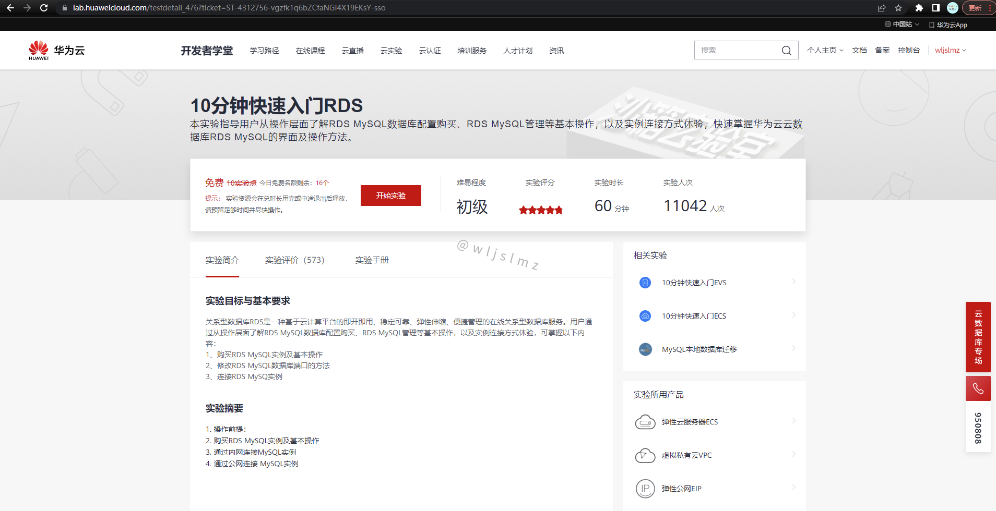This screenshot has width=996, height=511.
Task: Click chevron beside 10分钟快速入门EVS
Action: point(793,282)
